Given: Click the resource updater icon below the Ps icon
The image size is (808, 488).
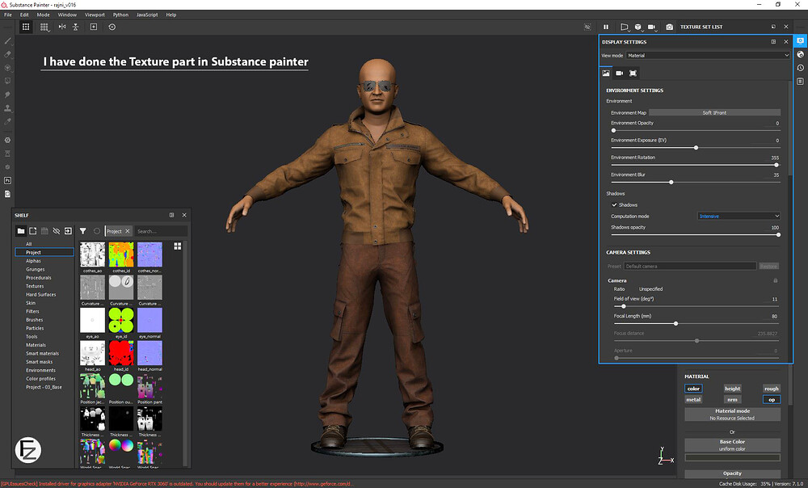Looking at the screenshot, I should click(x=8, y=194).
